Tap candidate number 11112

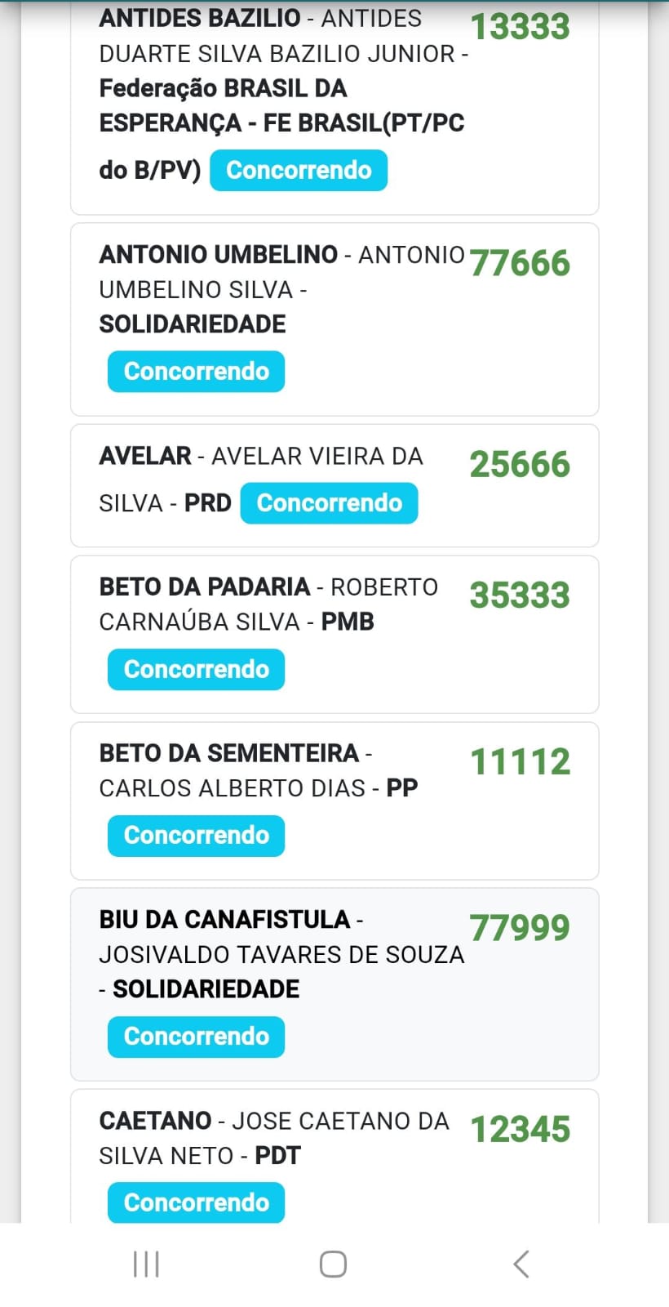(520, 762)
